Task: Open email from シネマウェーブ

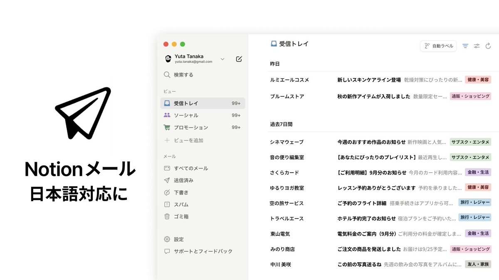Action: click(381, 142)
